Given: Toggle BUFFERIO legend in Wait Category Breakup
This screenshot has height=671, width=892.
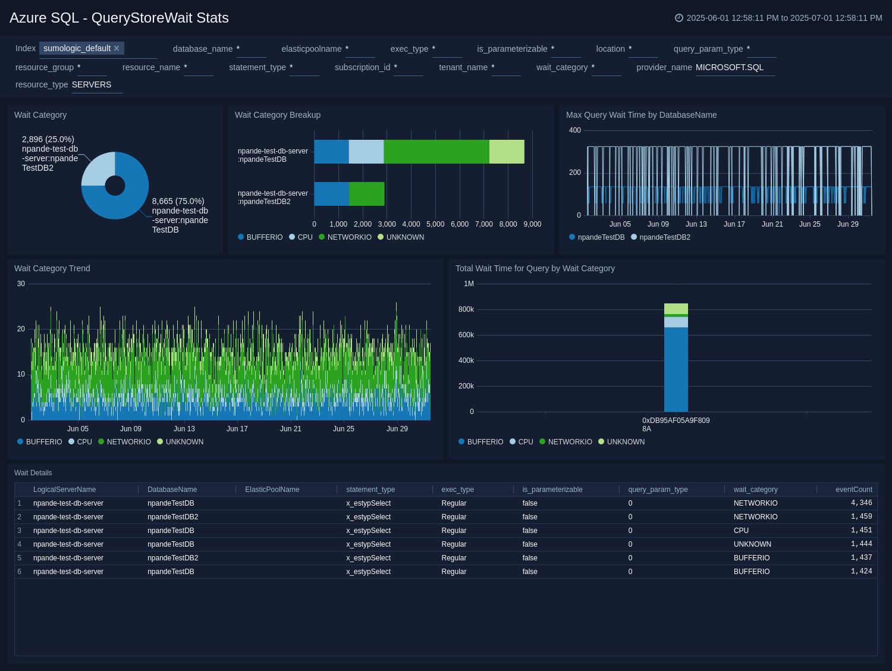Looking at the screenshot, I should [x=260, y=237].
